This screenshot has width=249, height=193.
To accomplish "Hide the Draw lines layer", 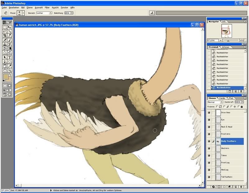I will click(x=209, y=113).
